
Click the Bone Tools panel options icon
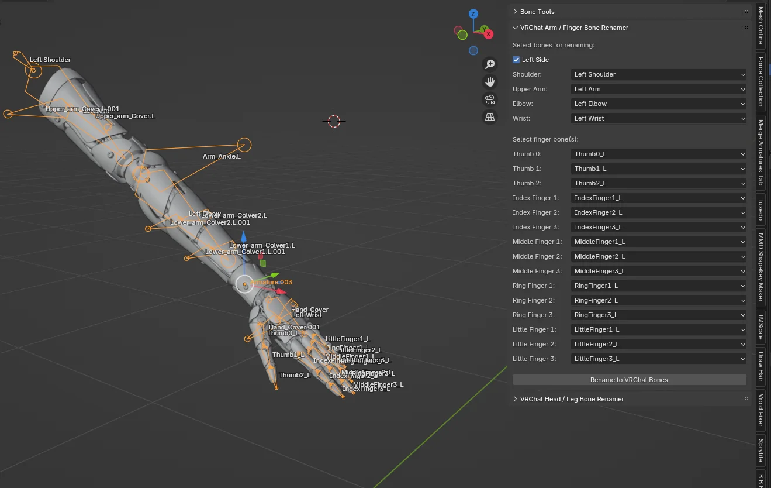coord(744,12)
